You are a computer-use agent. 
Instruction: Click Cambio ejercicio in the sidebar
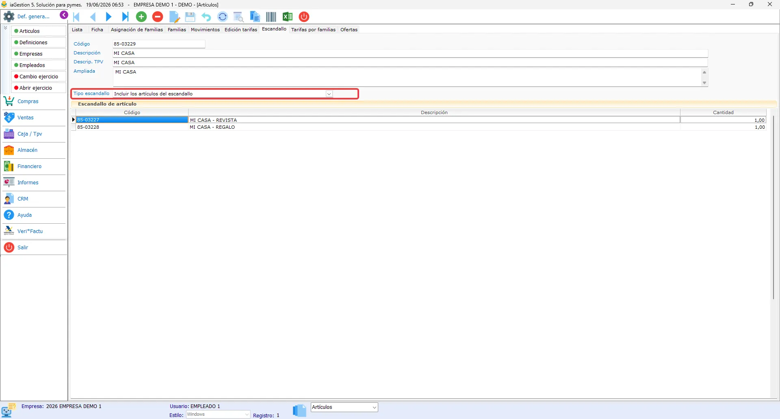click(x=39, y=76)
